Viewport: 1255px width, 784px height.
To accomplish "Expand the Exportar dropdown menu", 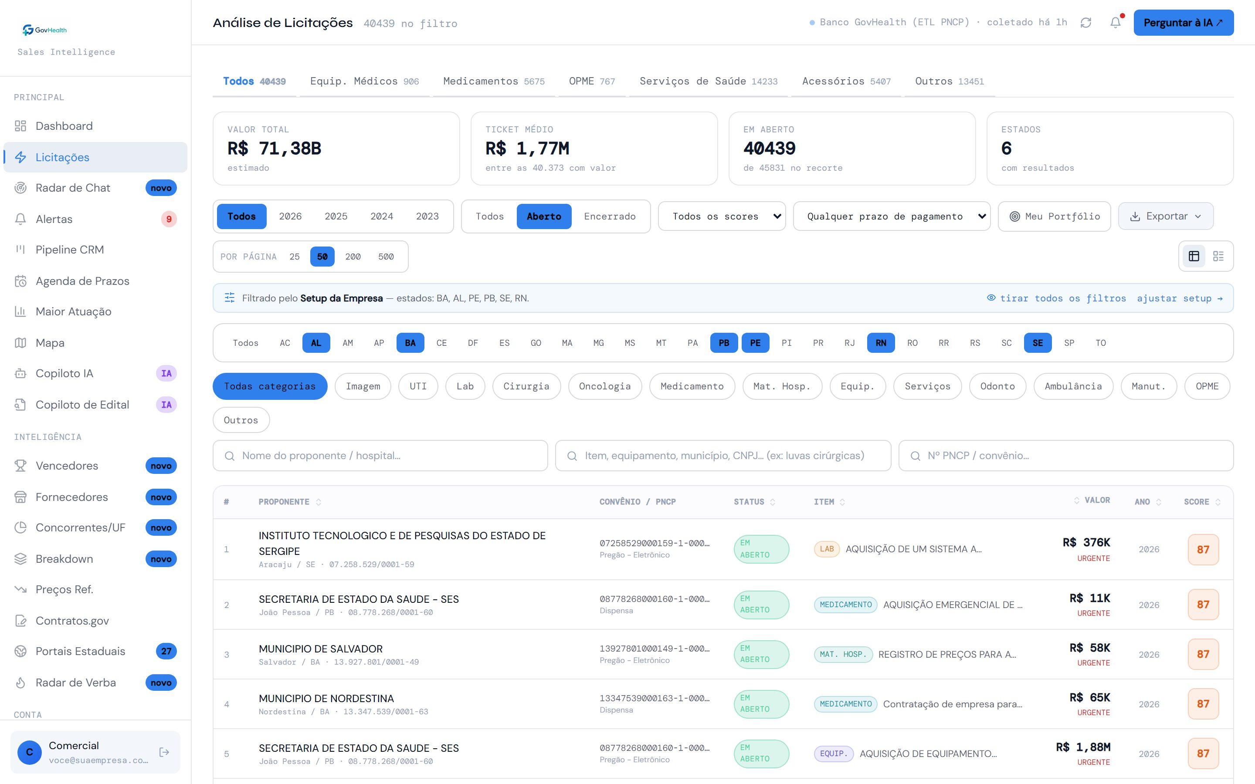I will 1165,216.
